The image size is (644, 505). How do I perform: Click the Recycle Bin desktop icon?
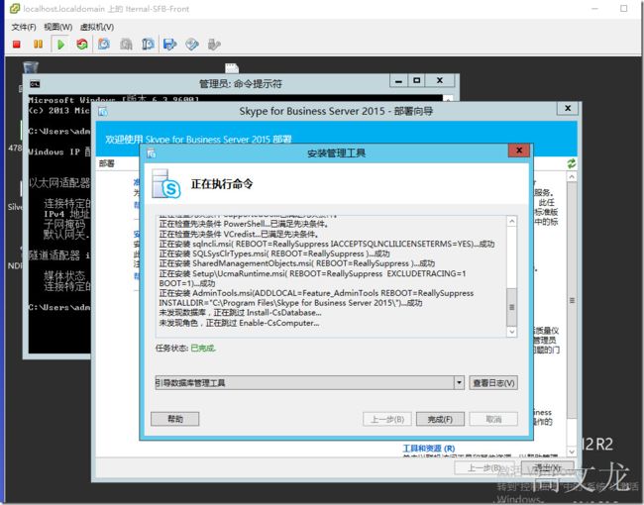(31, 67)
